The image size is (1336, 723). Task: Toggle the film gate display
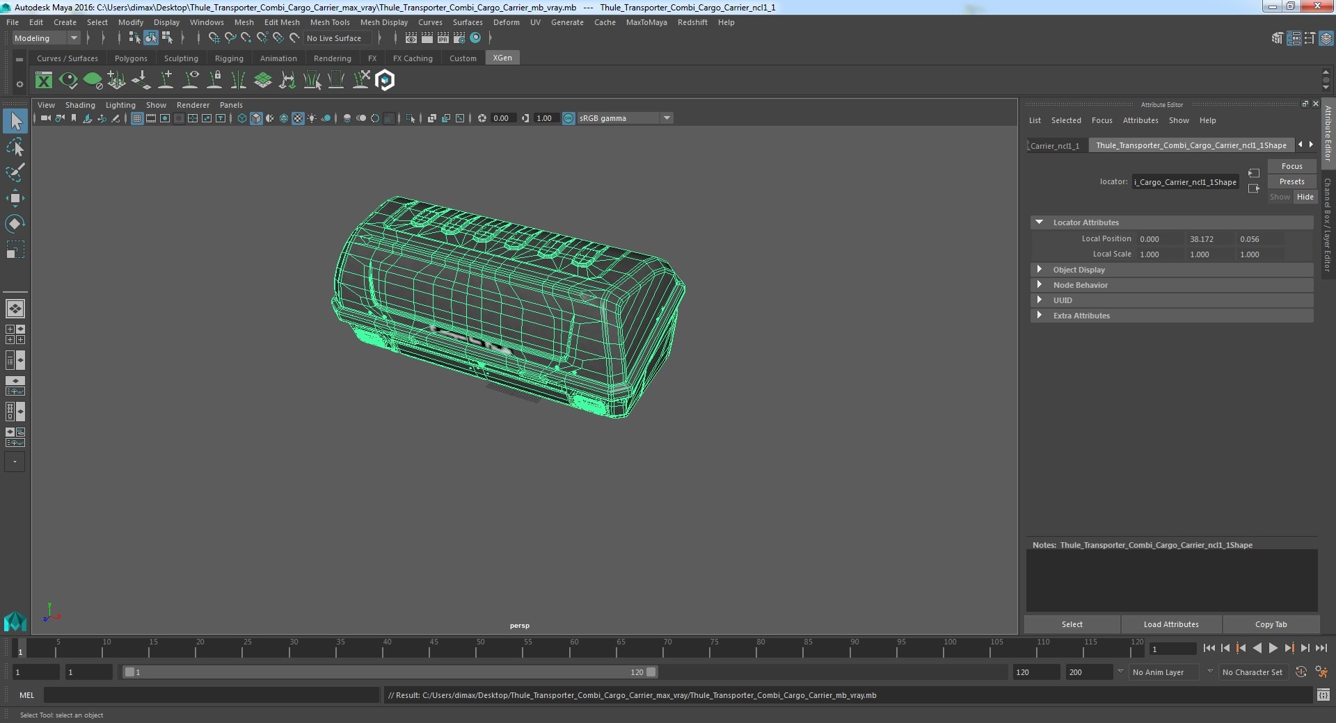point(151,118)
